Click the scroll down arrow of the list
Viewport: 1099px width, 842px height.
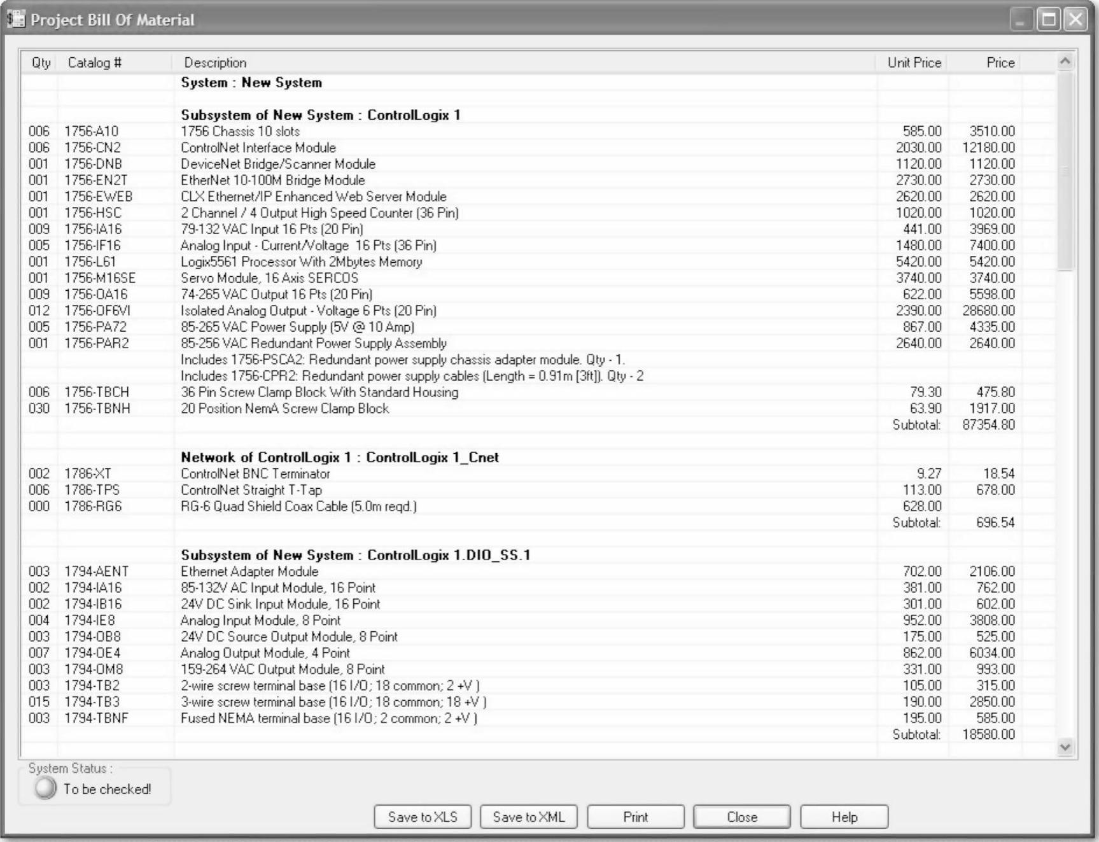[x=1065, y=747]
